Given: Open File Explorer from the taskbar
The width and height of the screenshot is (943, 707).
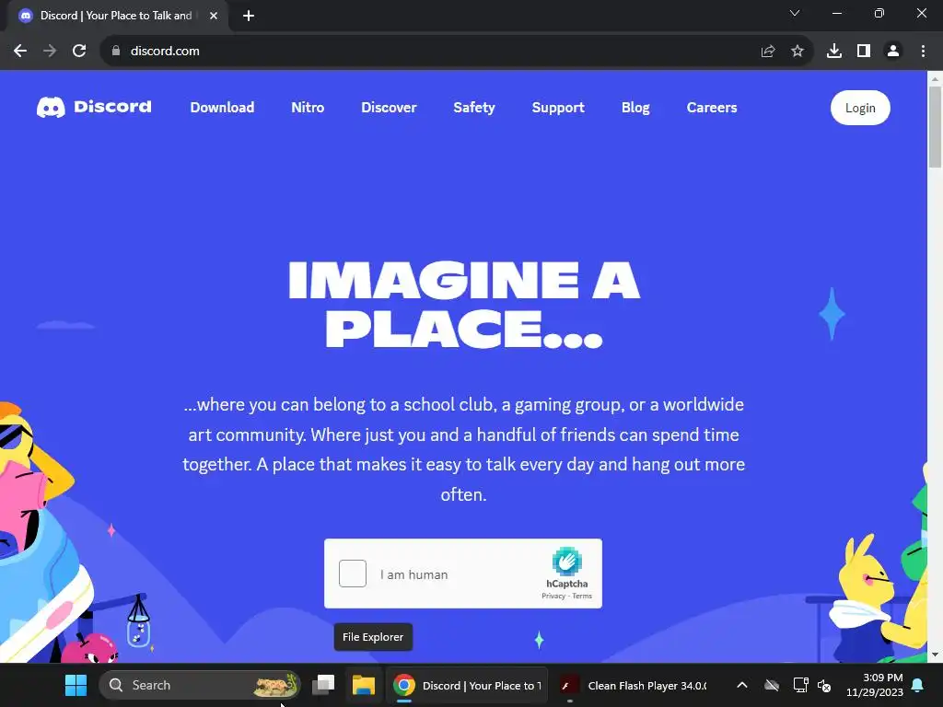Looking at the screenshot, I should (363, 685).
